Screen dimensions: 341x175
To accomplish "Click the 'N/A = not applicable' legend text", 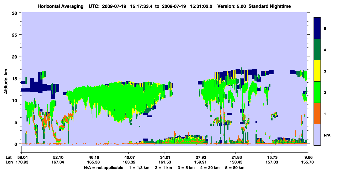I will coord(103,167).
